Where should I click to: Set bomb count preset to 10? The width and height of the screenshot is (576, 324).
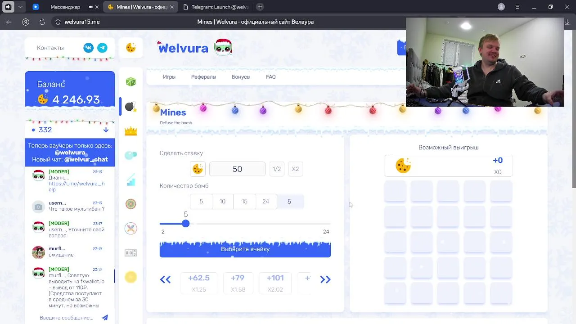(222, 202)
